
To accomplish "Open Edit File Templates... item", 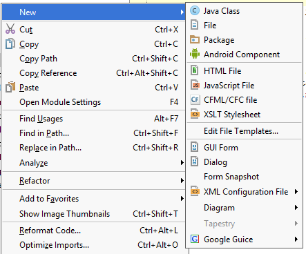I will pos(244,131).
